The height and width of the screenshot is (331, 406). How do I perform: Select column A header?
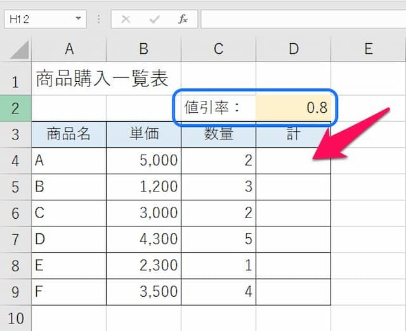pos(69,49)
